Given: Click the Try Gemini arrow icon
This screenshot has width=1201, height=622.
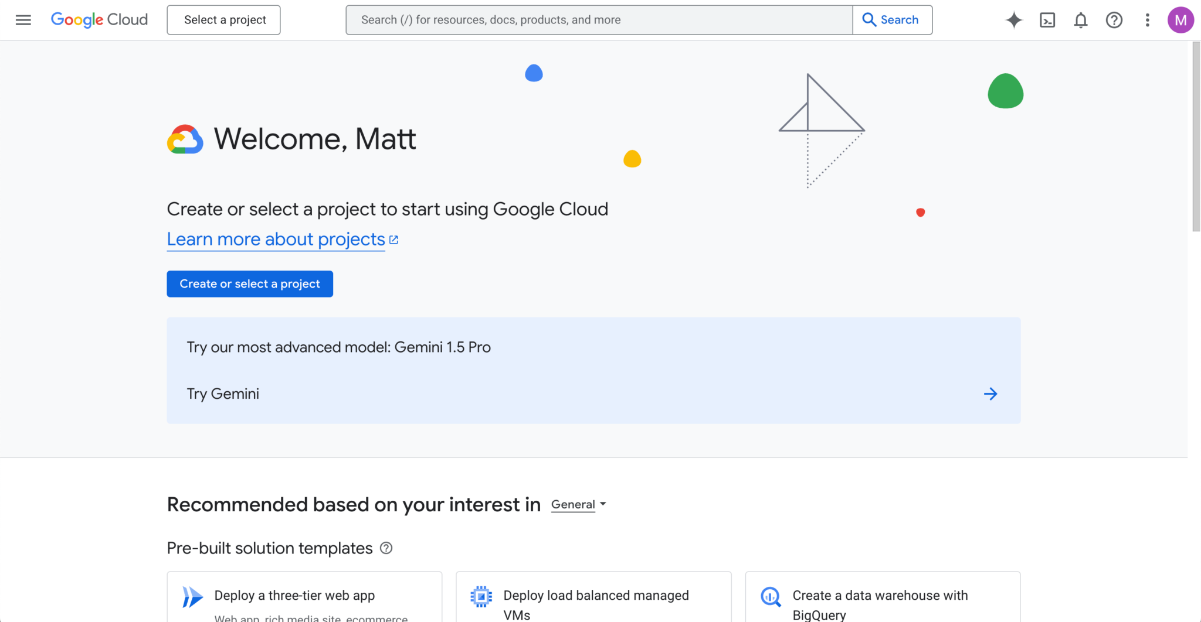Looking at the screenshot, I should tap(990, 394).
